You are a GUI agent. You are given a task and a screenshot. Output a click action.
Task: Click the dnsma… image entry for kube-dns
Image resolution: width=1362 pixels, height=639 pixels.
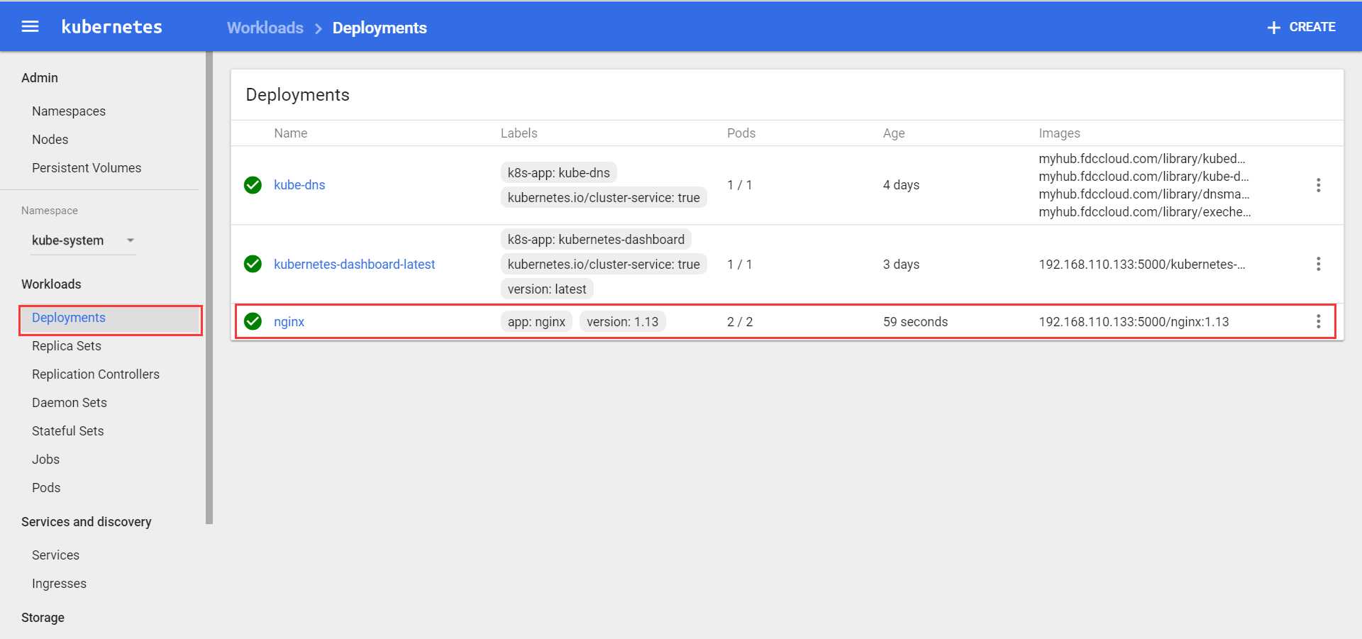click(1144, 194)
